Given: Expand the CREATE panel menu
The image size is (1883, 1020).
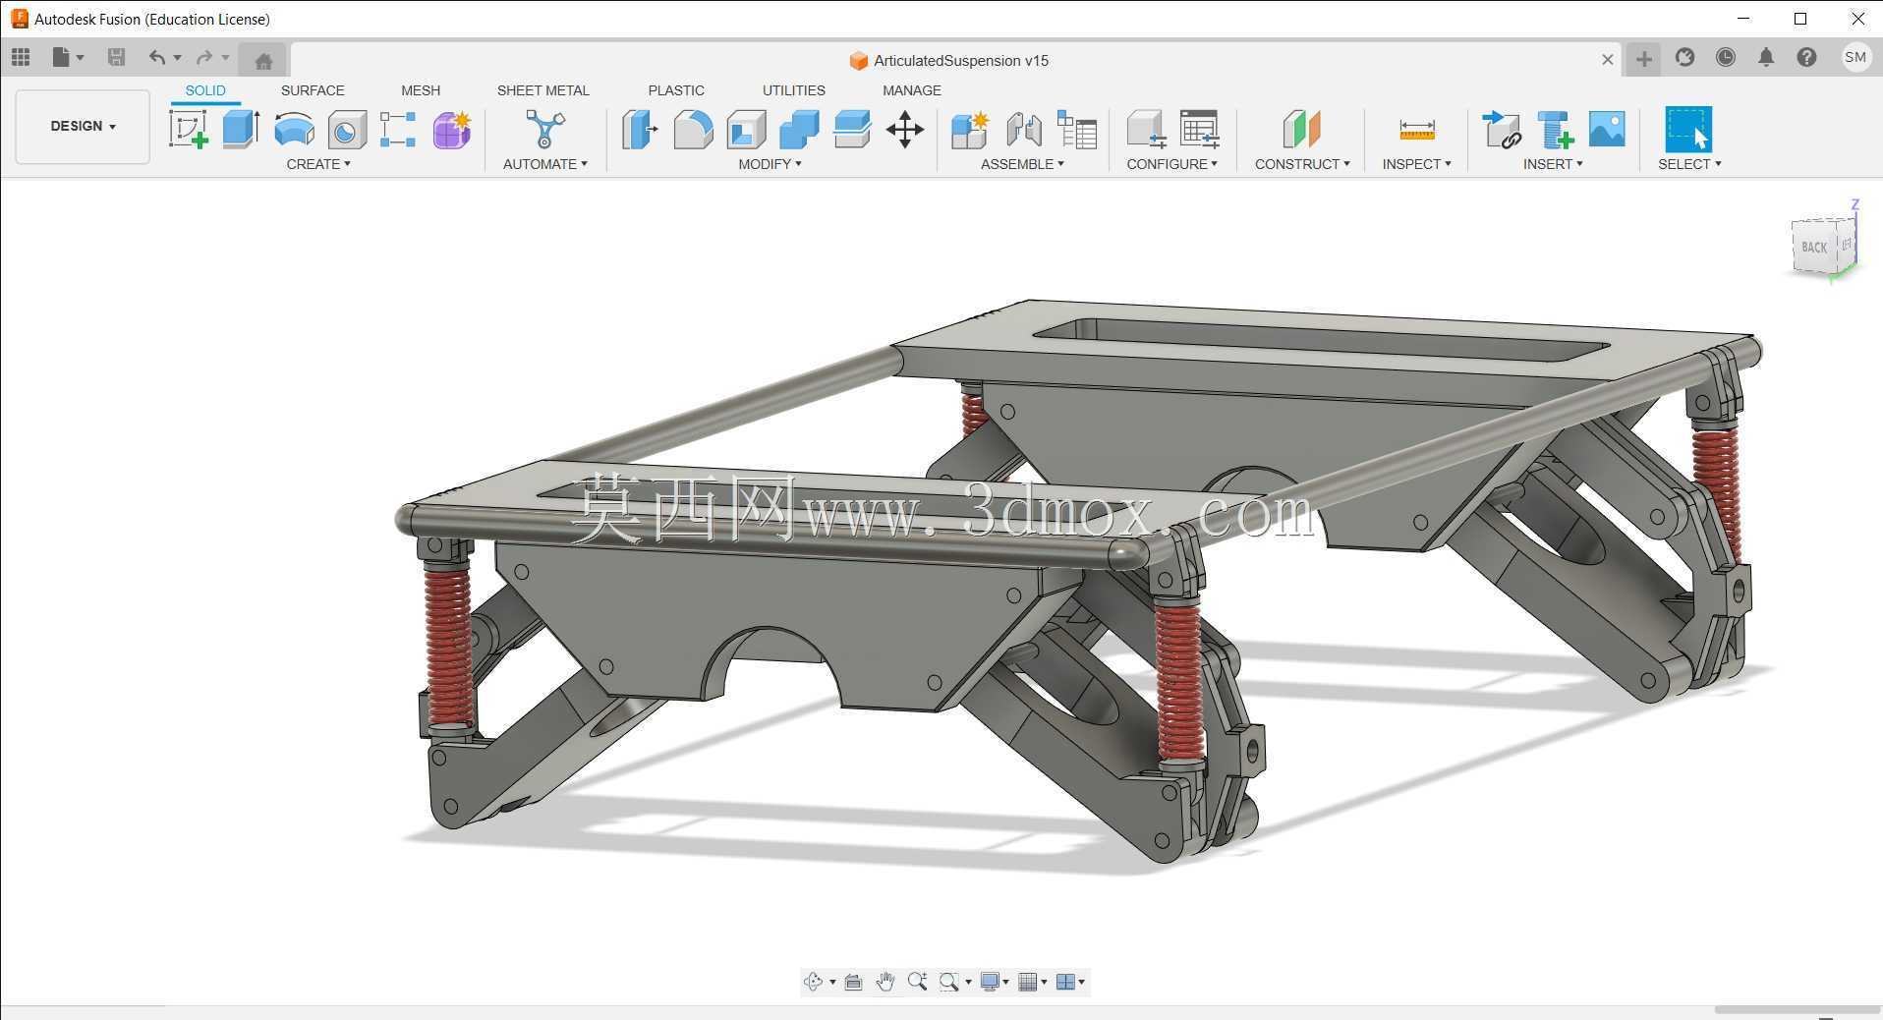Looking at the screenshot, I should [318, 164].
